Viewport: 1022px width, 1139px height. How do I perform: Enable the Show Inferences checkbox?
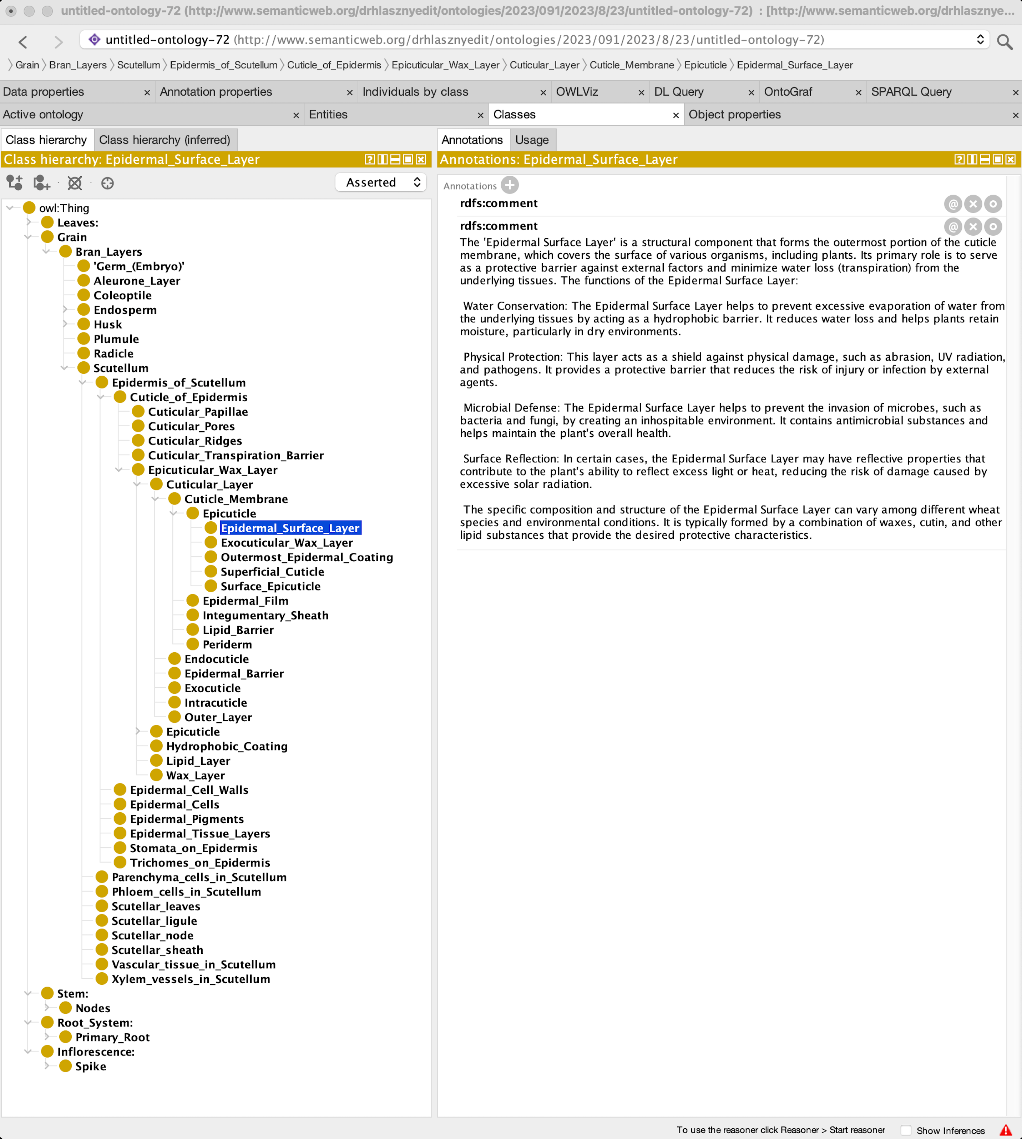tap(906, 1130)
